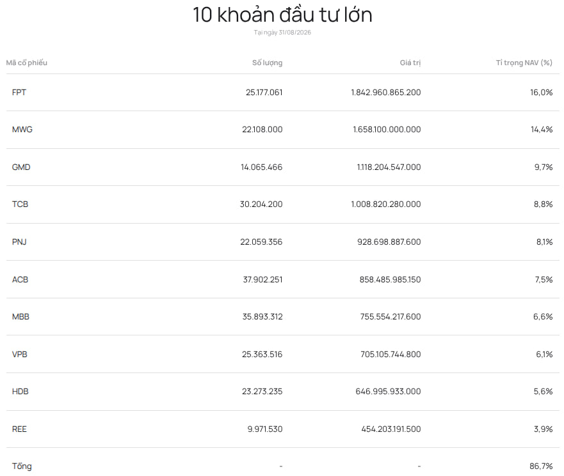Select the TCB stock code
The height and width of the screenshot is (476, 564).
20,204
